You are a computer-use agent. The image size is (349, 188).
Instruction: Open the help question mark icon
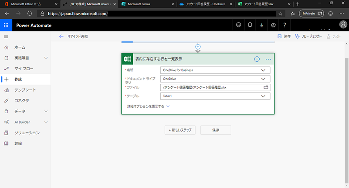285,25
